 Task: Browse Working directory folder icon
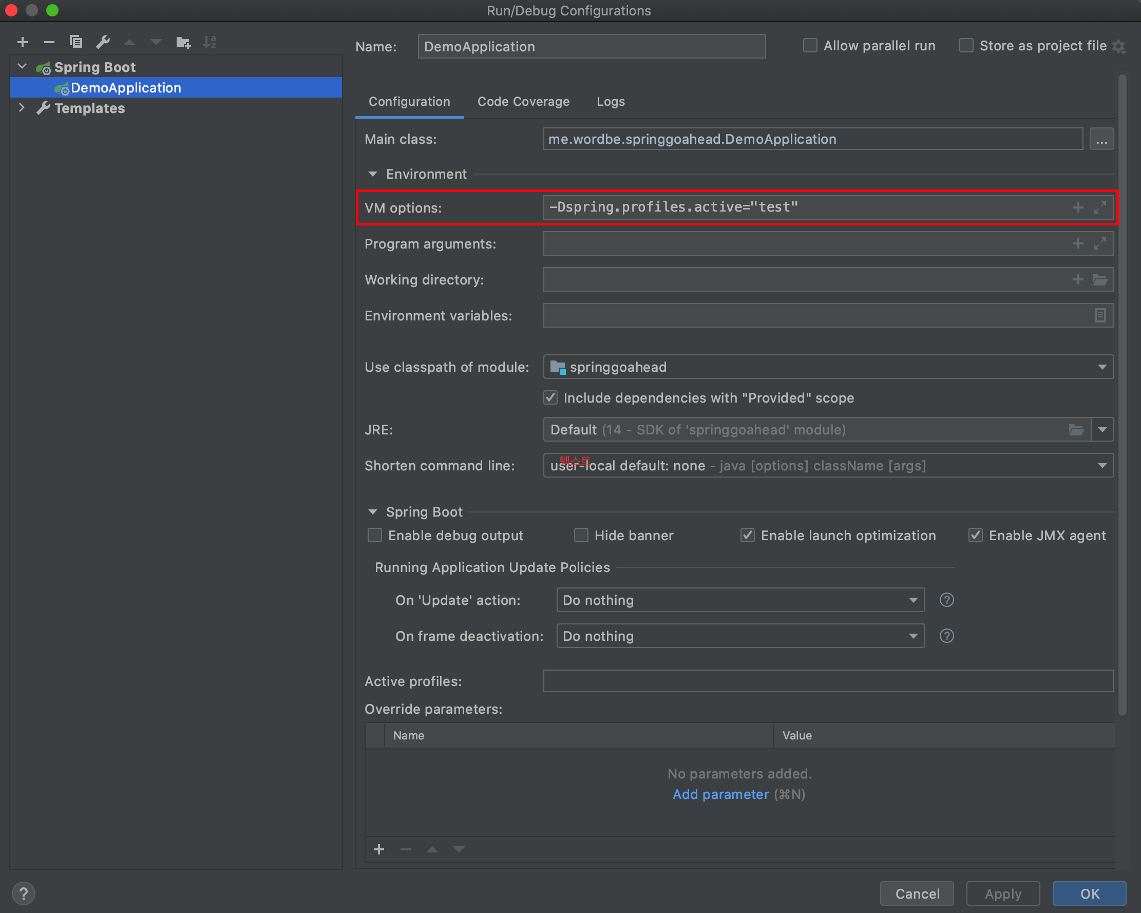tap(1100, 279)
